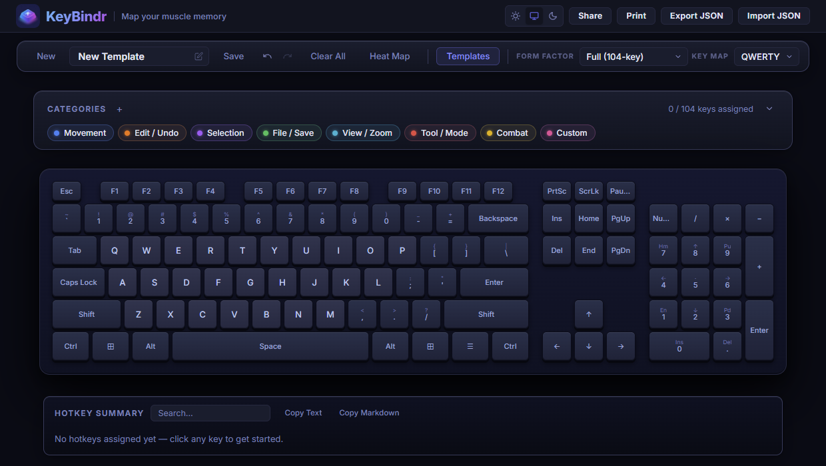Click the undo arrow icon
Viewport: 826px width, 466px height.
click(267, 57)
